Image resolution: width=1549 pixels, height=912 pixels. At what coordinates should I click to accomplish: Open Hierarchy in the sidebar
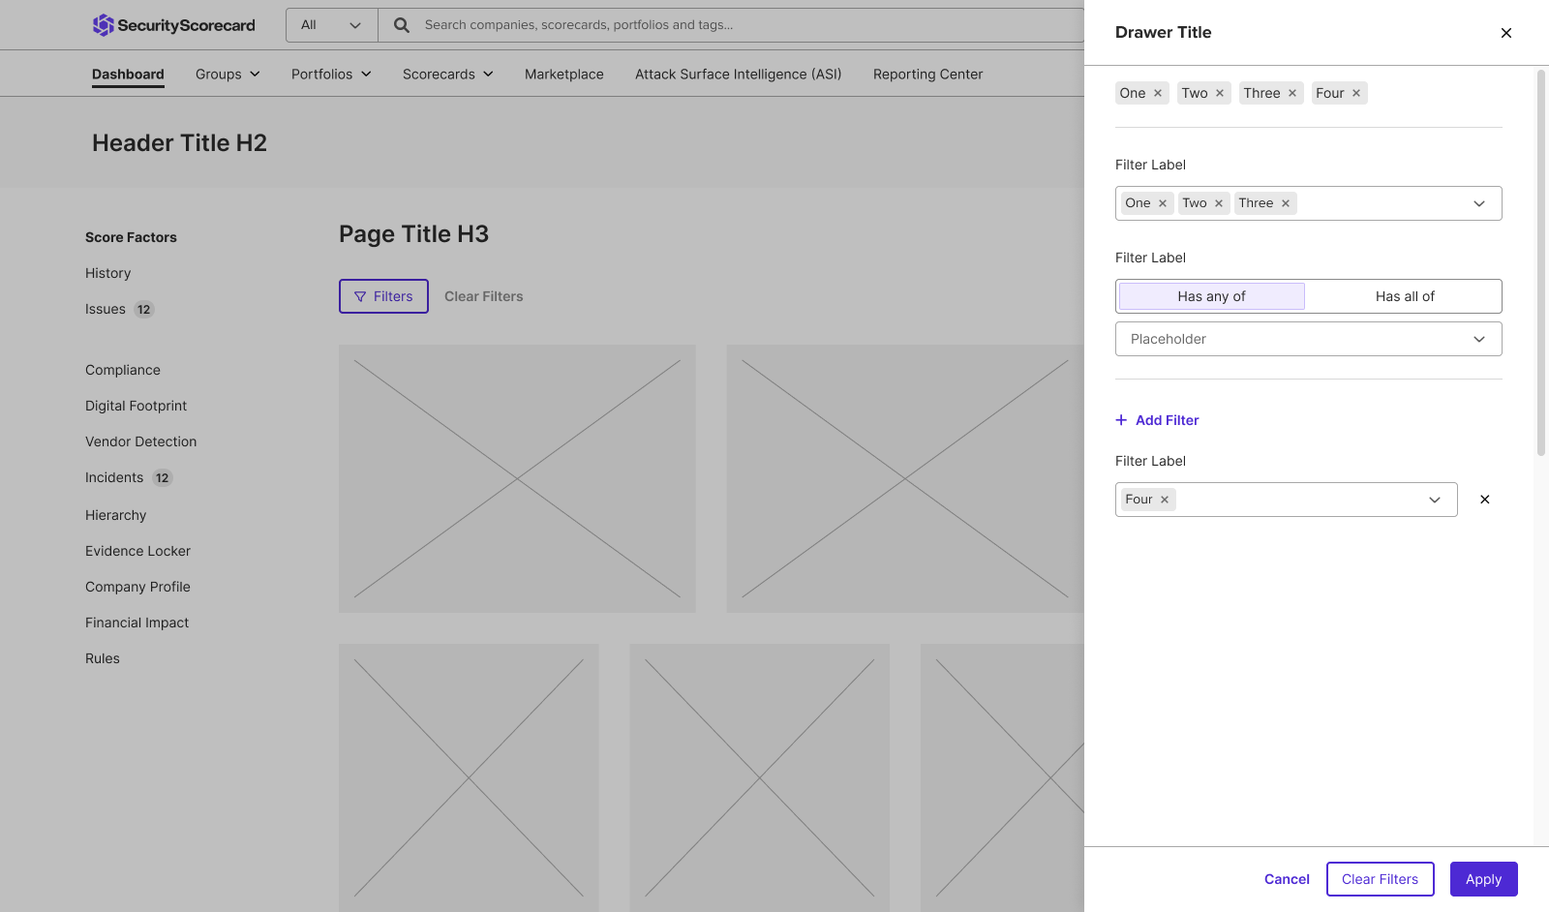tap(116, 515)
